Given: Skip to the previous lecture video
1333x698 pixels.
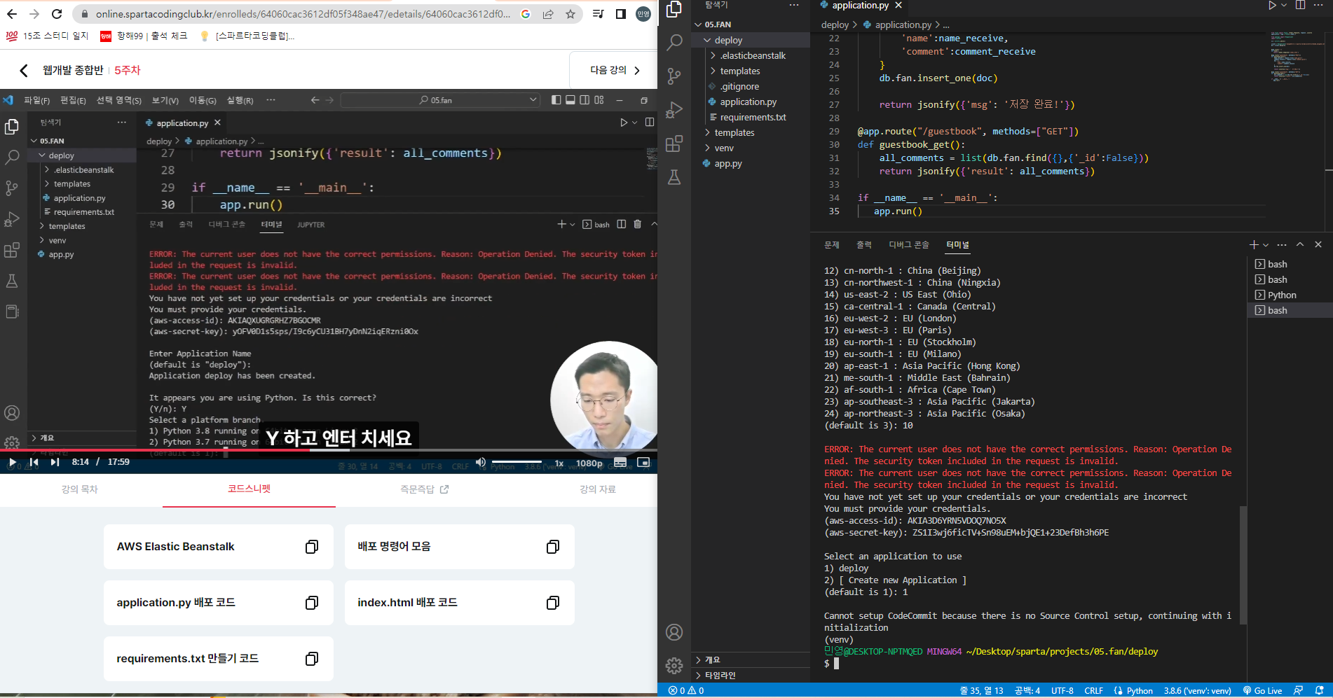Looking at the screenshot, I should tap(34, 462).
